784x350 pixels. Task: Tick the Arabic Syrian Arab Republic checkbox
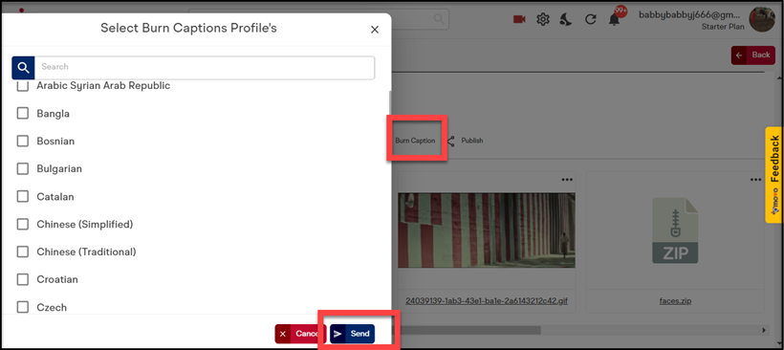[x=23, y=86]
